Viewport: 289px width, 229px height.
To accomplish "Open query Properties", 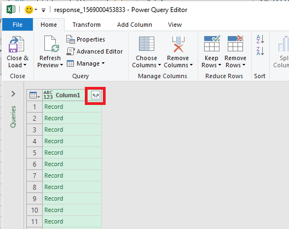I will tap(85, 39).
